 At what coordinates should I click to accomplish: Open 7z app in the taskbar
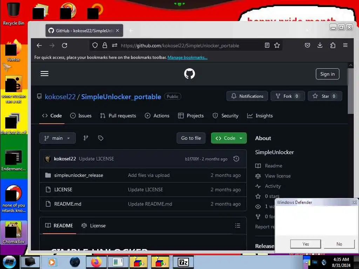[x=183, y=262]
